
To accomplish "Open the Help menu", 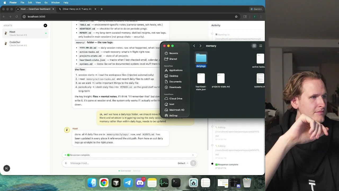I will tap(66, 2).
